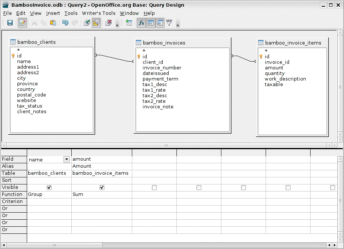This screenshot has width=344, height=249.
Task: Open the Edit menu
Action: click(x=21, y=13)
